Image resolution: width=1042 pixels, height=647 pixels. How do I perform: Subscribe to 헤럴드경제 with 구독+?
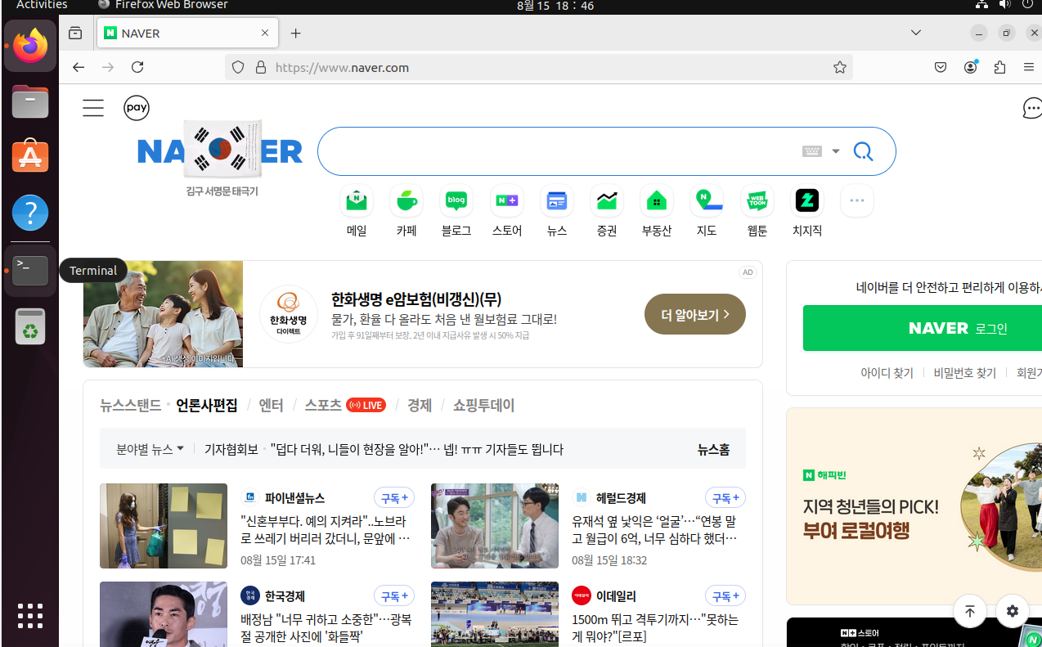pos(725,497)
